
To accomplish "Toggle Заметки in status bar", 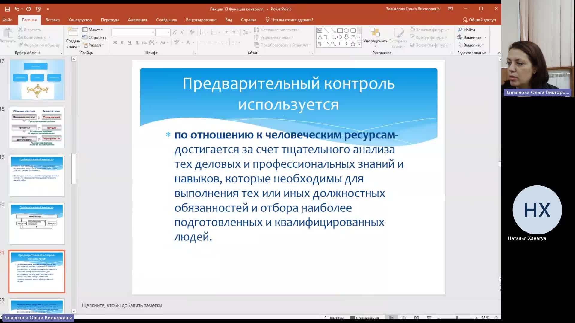I will [333, 318].
